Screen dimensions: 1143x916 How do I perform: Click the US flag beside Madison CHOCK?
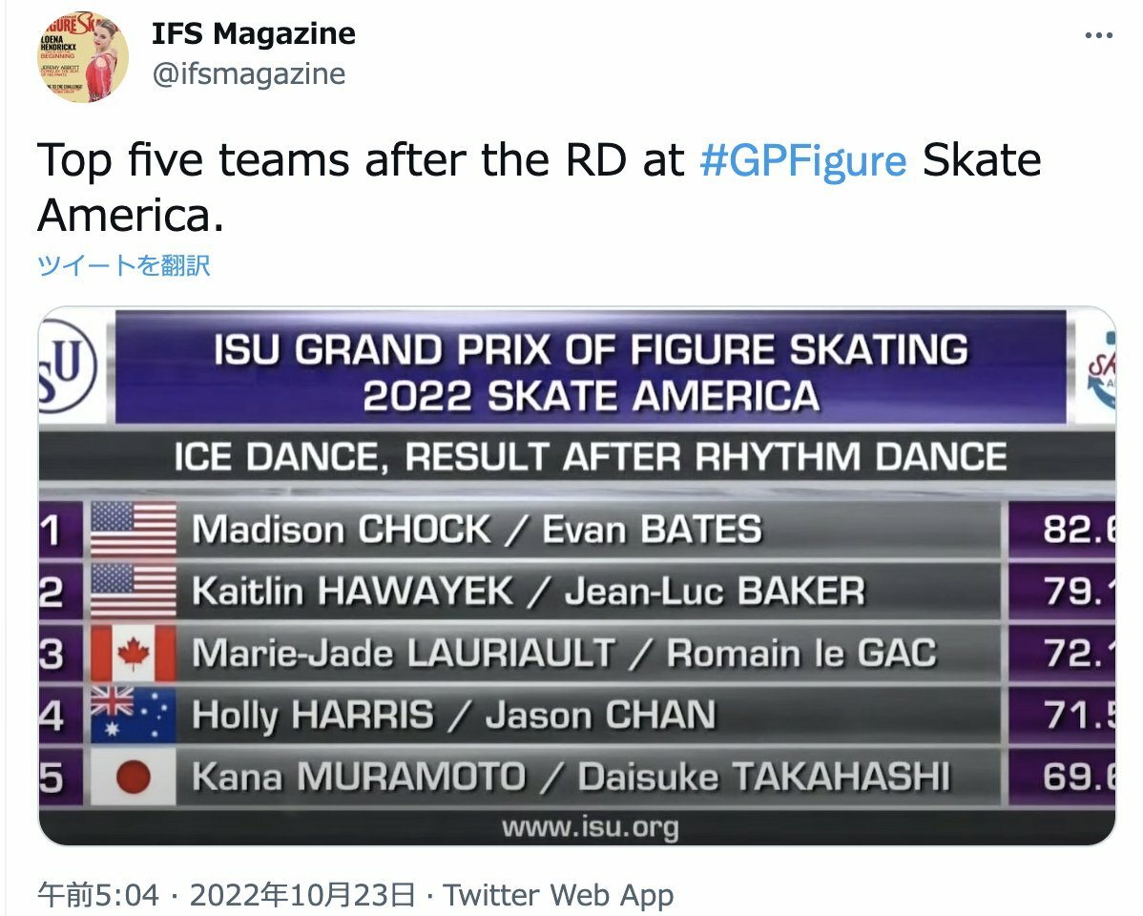pyautogui.click(x=133, y=529)
